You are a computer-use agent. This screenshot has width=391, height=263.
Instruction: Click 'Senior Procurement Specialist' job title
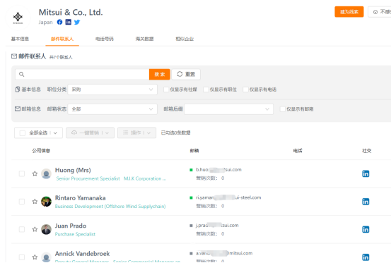(x=88, y=178)
